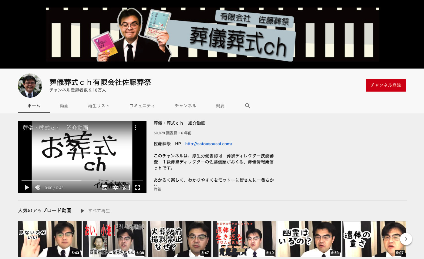Click the video title overlay in the player
Image resolution: width=424 pixels, height=259 pixels.
[x=56, y=128]
